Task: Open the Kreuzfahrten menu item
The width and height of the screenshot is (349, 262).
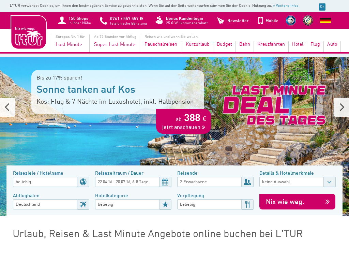Action: pos(271,44)
